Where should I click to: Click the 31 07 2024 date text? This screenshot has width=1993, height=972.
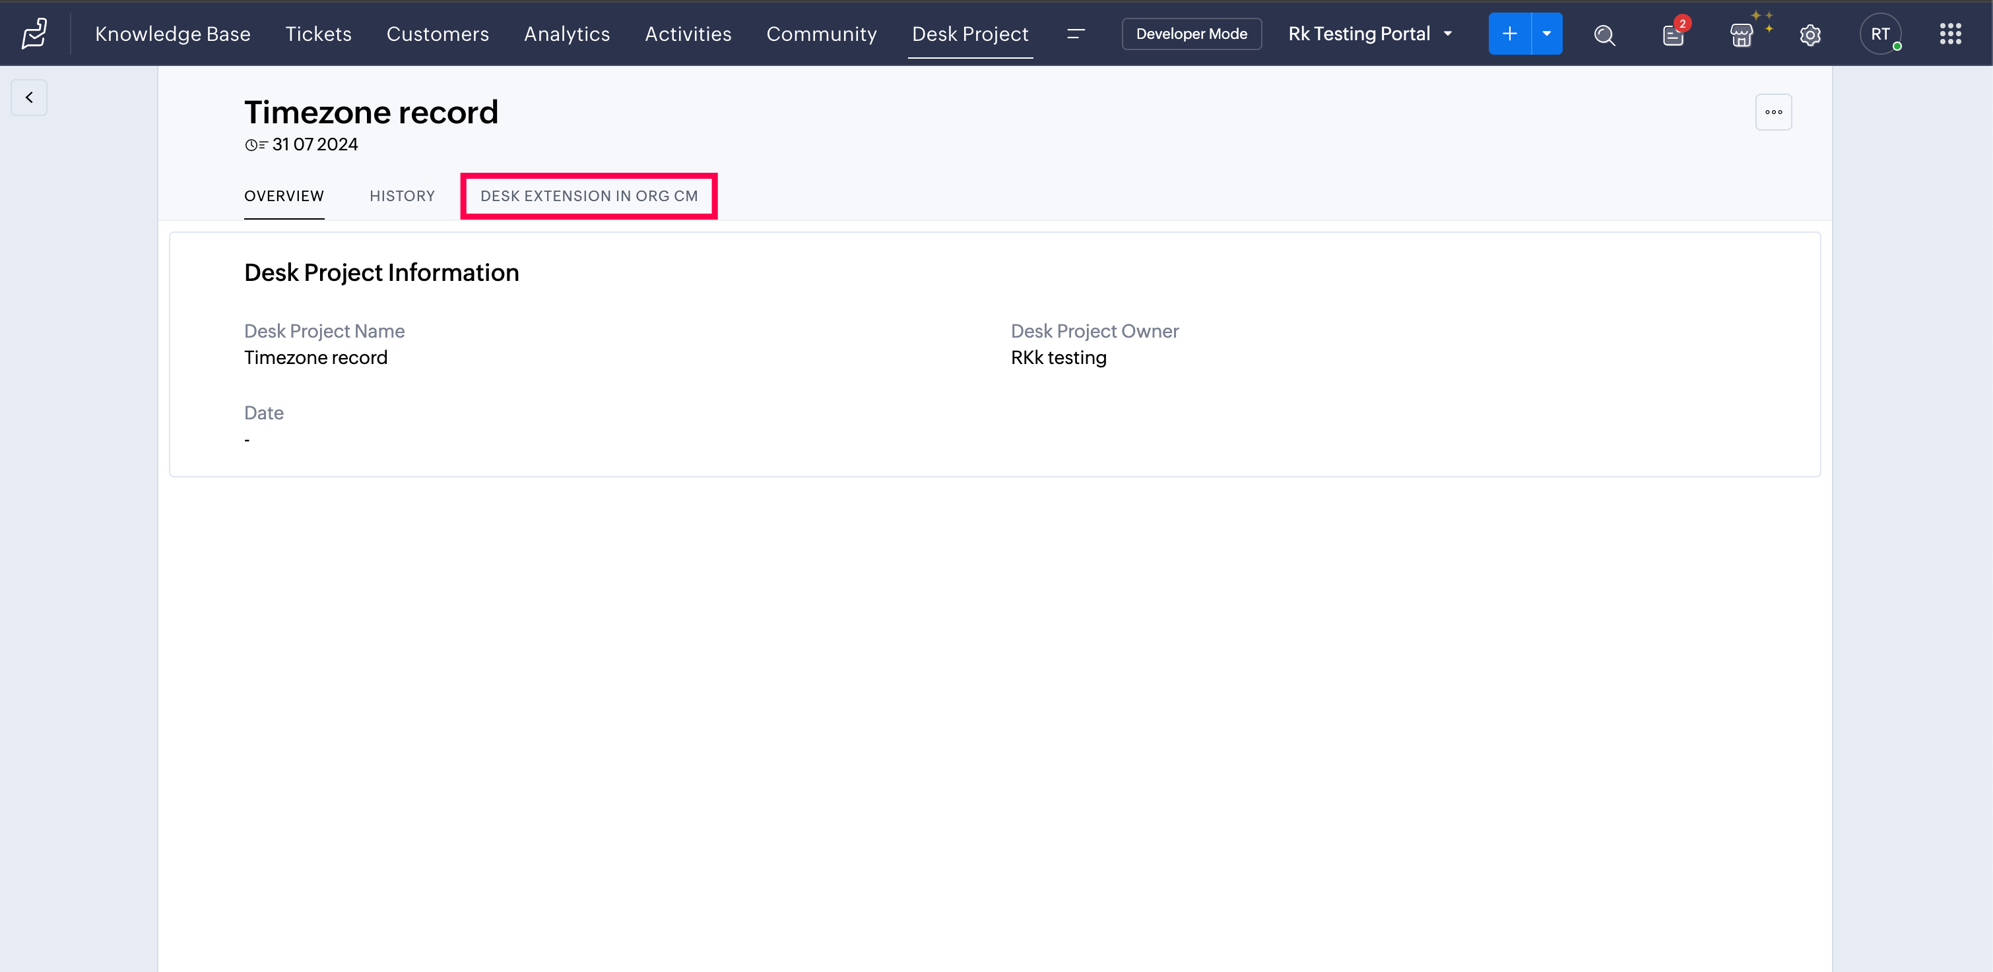point(315,144)
